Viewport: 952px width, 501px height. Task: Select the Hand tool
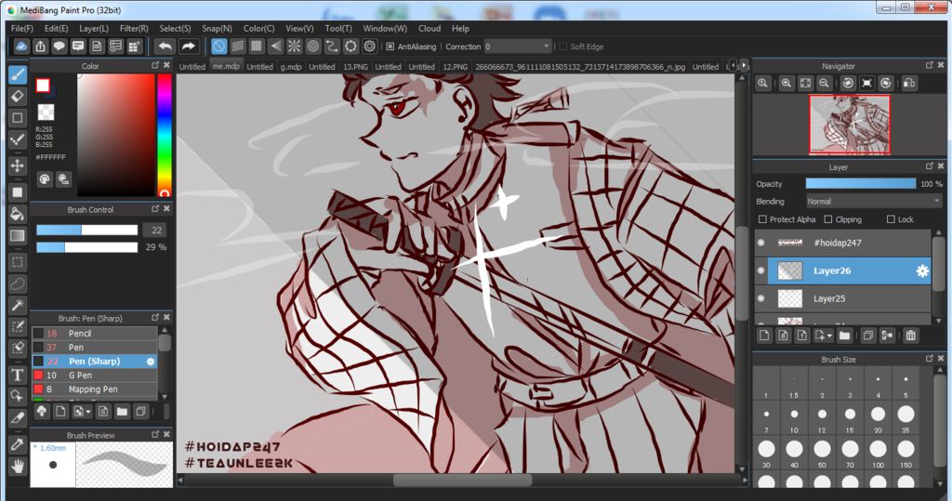pos(18,467)
